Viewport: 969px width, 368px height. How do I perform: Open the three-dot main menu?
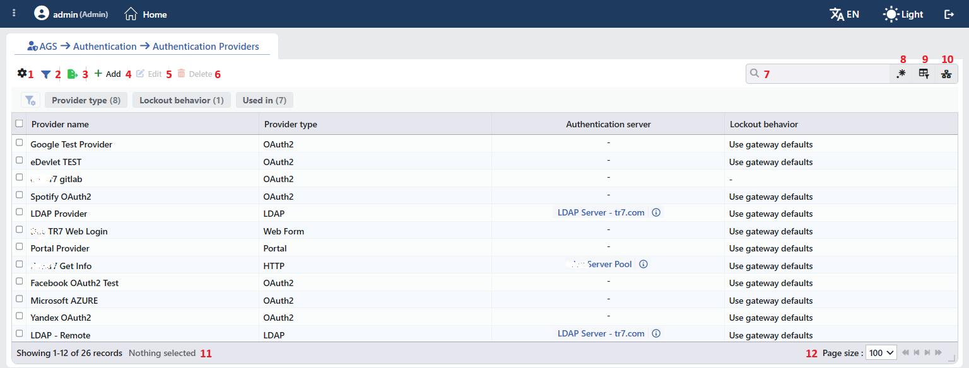(x=14, y=13)
